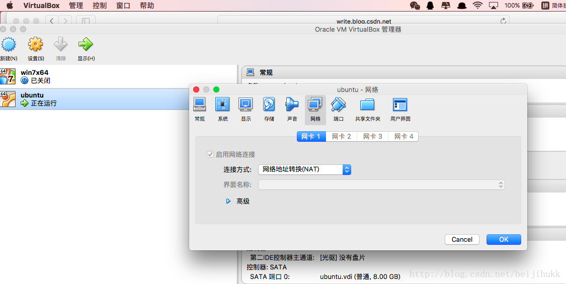The height and width of the screenshot is (284, 566).
Task: Click the AirPlay display icon
Action: [493, 6]
